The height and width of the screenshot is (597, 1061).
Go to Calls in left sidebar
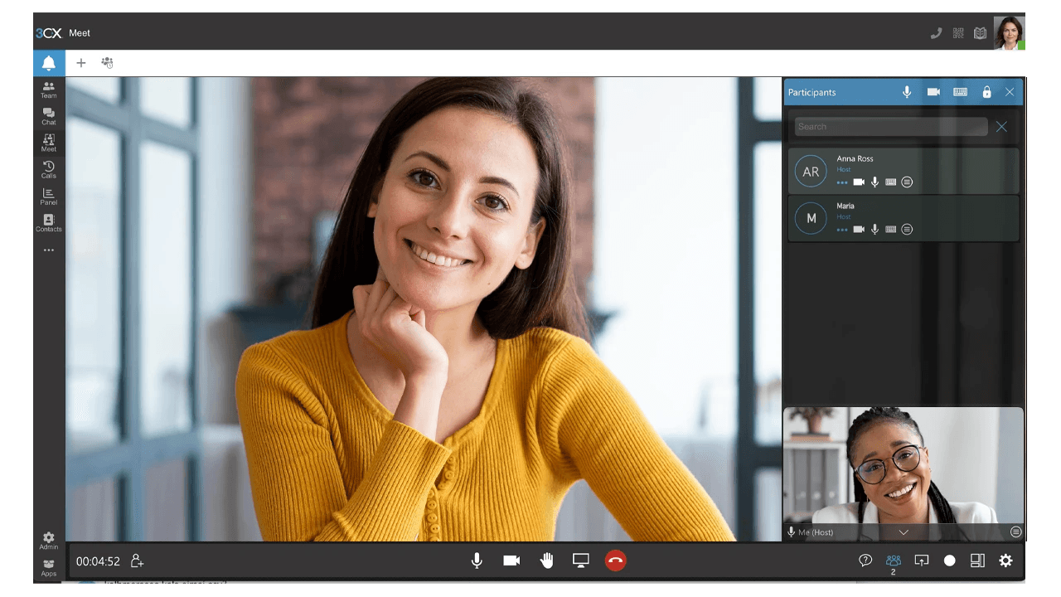(x=49, y=170)
